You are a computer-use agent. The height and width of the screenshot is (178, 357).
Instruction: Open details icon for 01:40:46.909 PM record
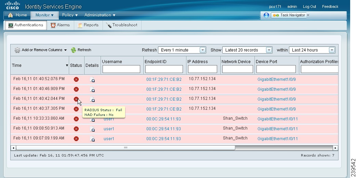coord(92,89)
